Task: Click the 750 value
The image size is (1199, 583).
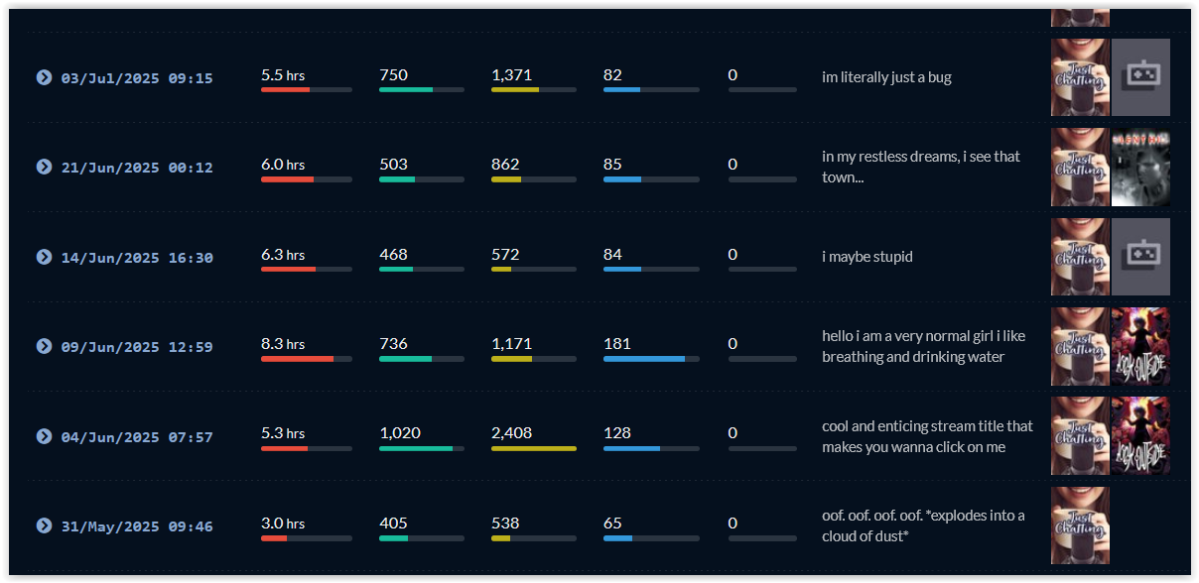Action: (x=393, y=75)
